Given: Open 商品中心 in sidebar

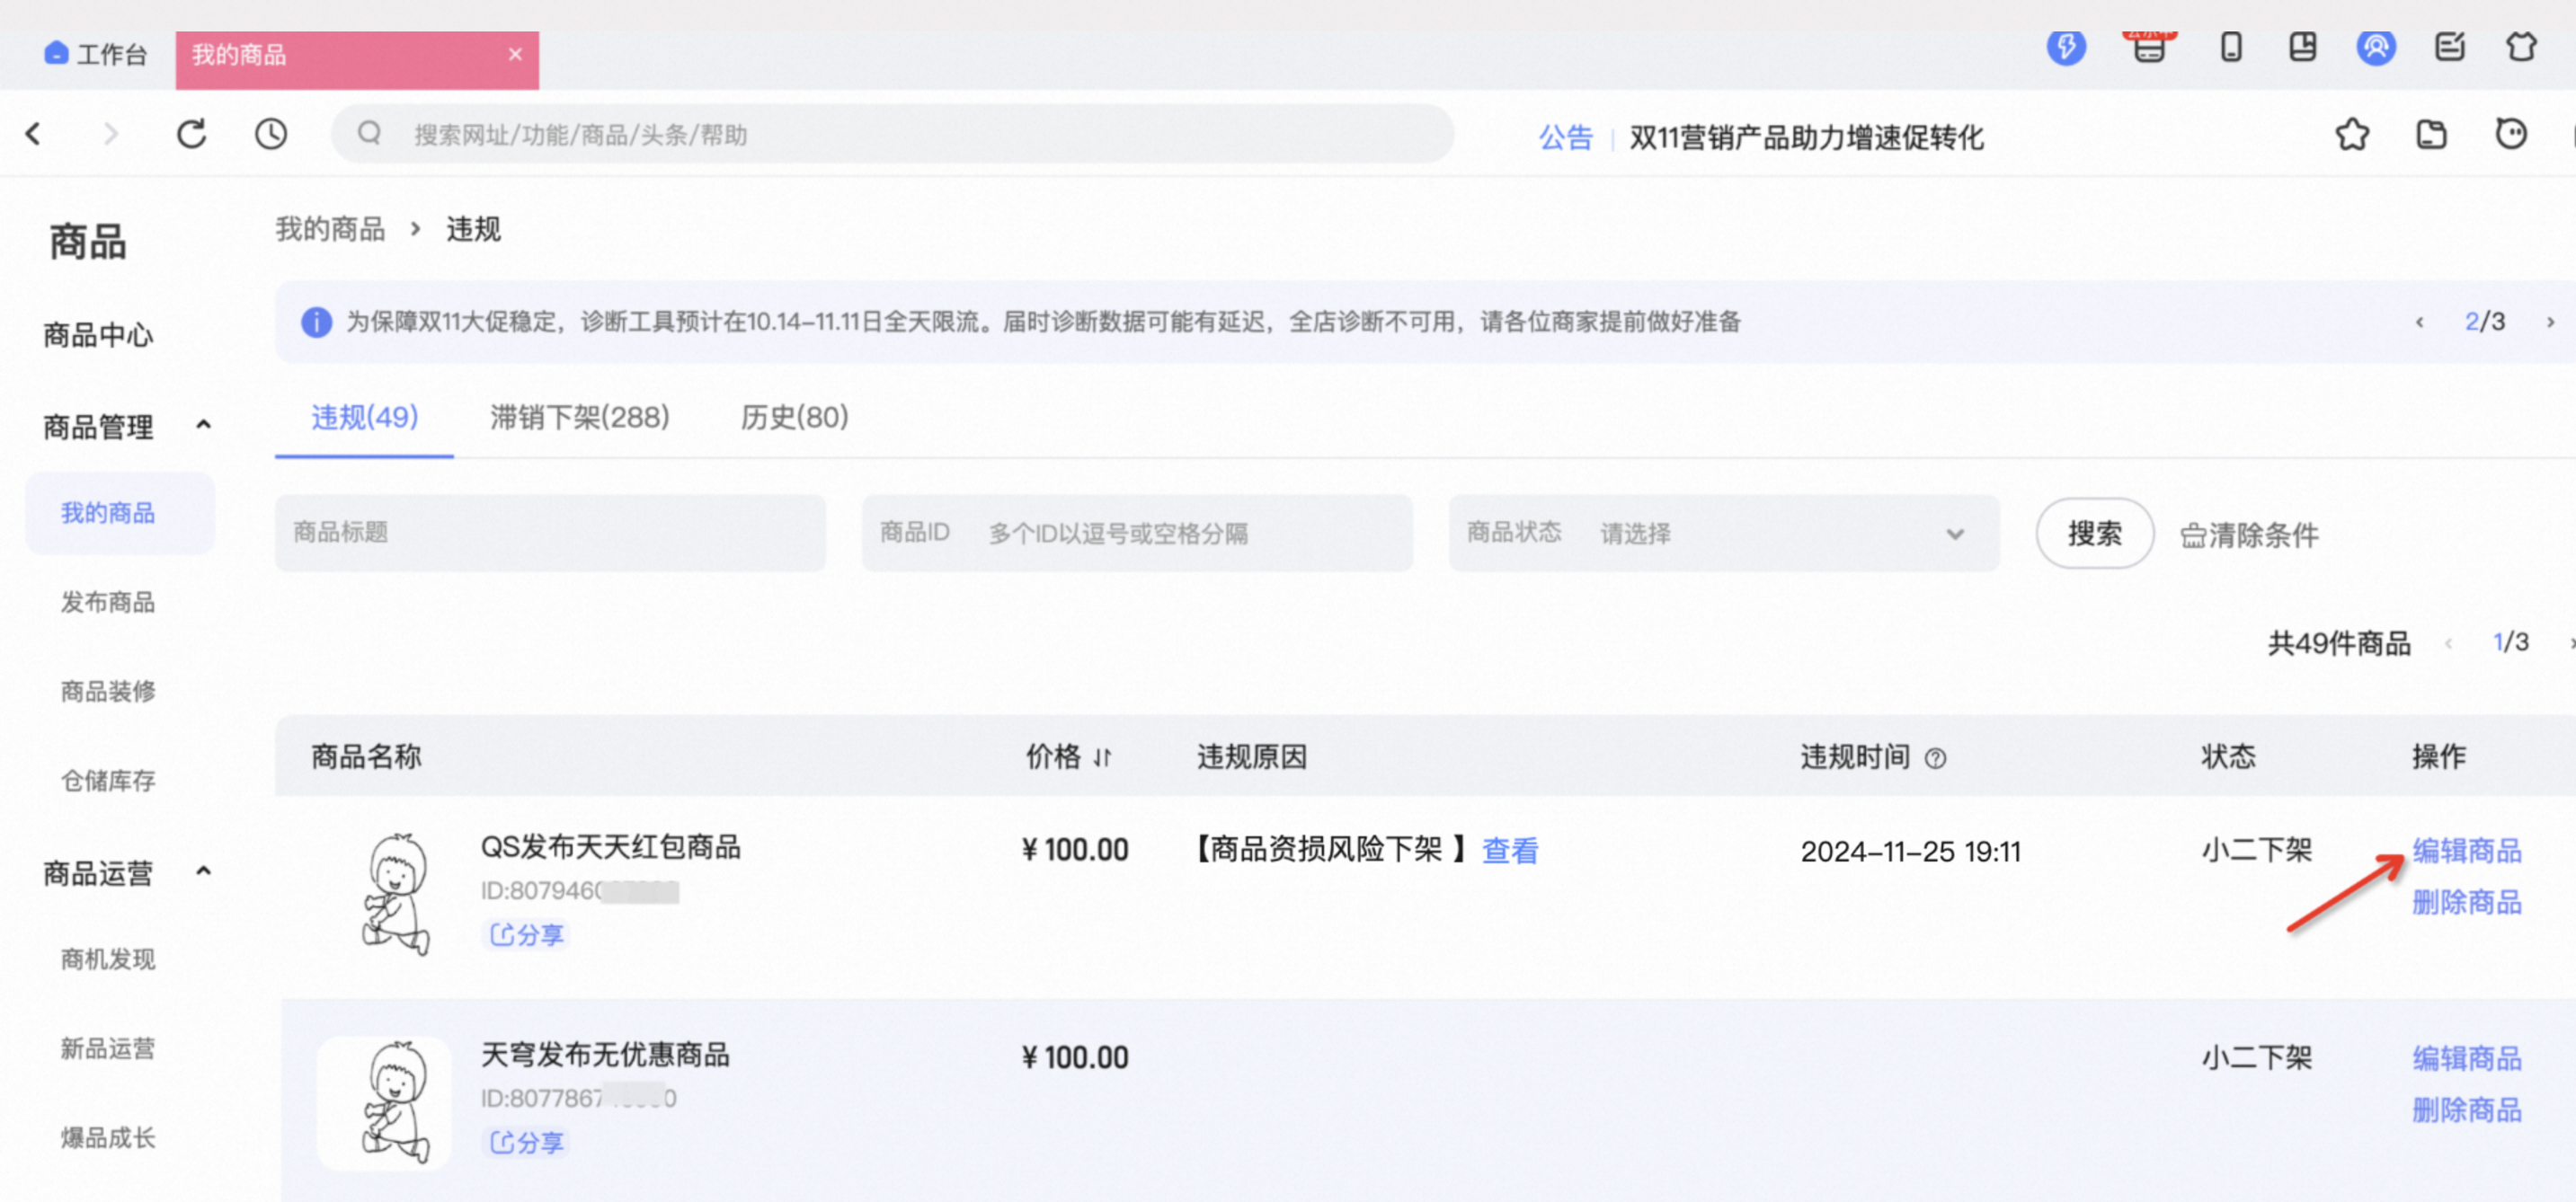Looking at the screenshot, I should pos(98,335).
